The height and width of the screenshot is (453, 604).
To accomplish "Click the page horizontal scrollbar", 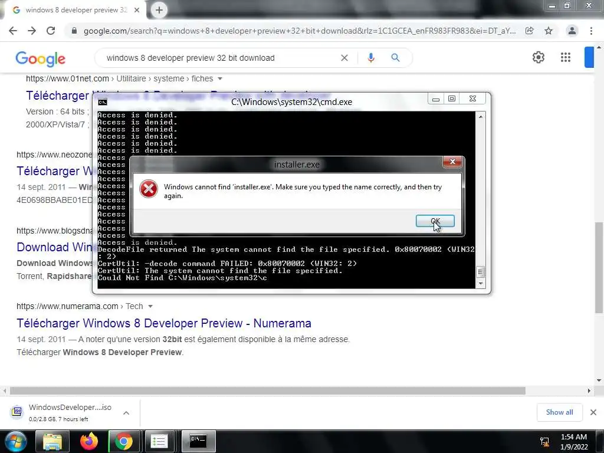I will point(267,391).
